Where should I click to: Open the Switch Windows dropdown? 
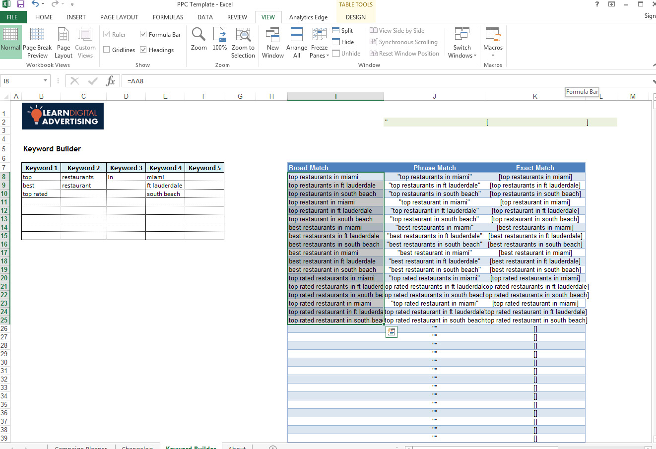click(x=462, y=43)
